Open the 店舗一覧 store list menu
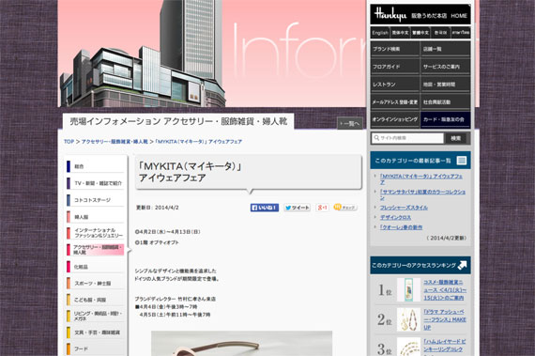The image size is (535, 356). 445,49
